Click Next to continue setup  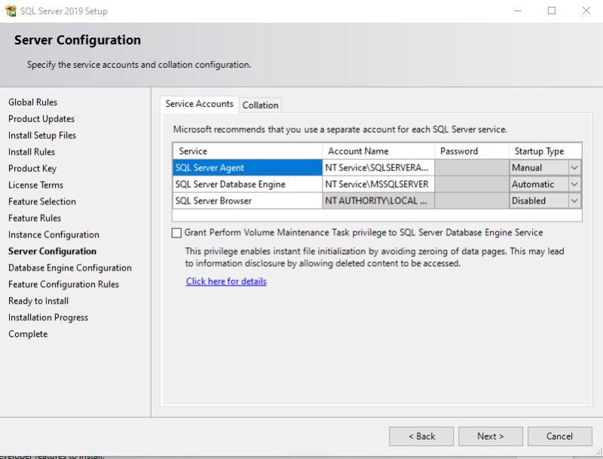[x=491, y=436]
